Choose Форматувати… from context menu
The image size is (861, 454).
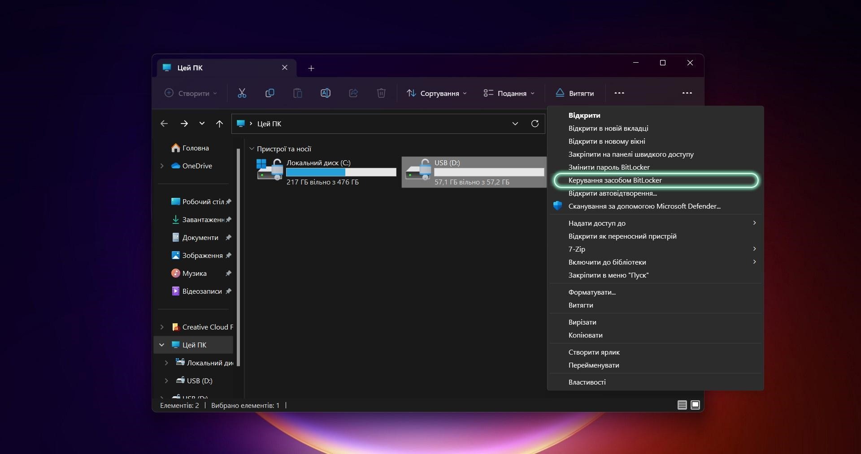coord(592,292)
